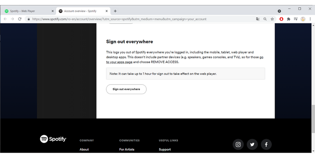The height and width of the screenshot is (158, 315).
Task: Close the Spotify – Web Player tab
Action: [x=53, y=11]
